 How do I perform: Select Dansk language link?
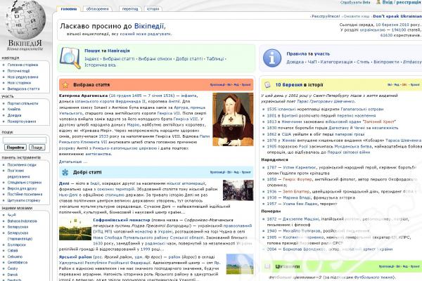coord(13,275)
